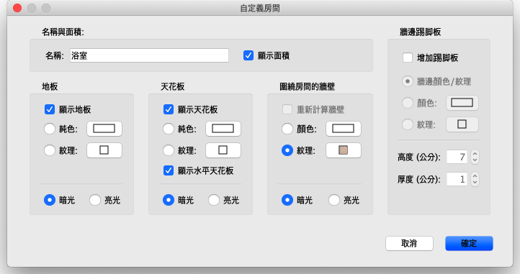Click the 厚度 (公分) stepper arrows
Screen dimensions: 520x274
tap(475, 179)
